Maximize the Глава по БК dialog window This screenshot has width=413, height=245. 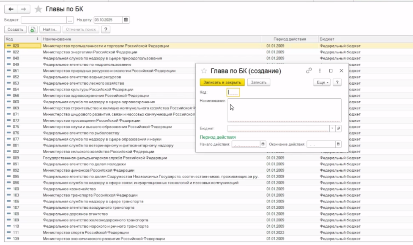point(331,71)
